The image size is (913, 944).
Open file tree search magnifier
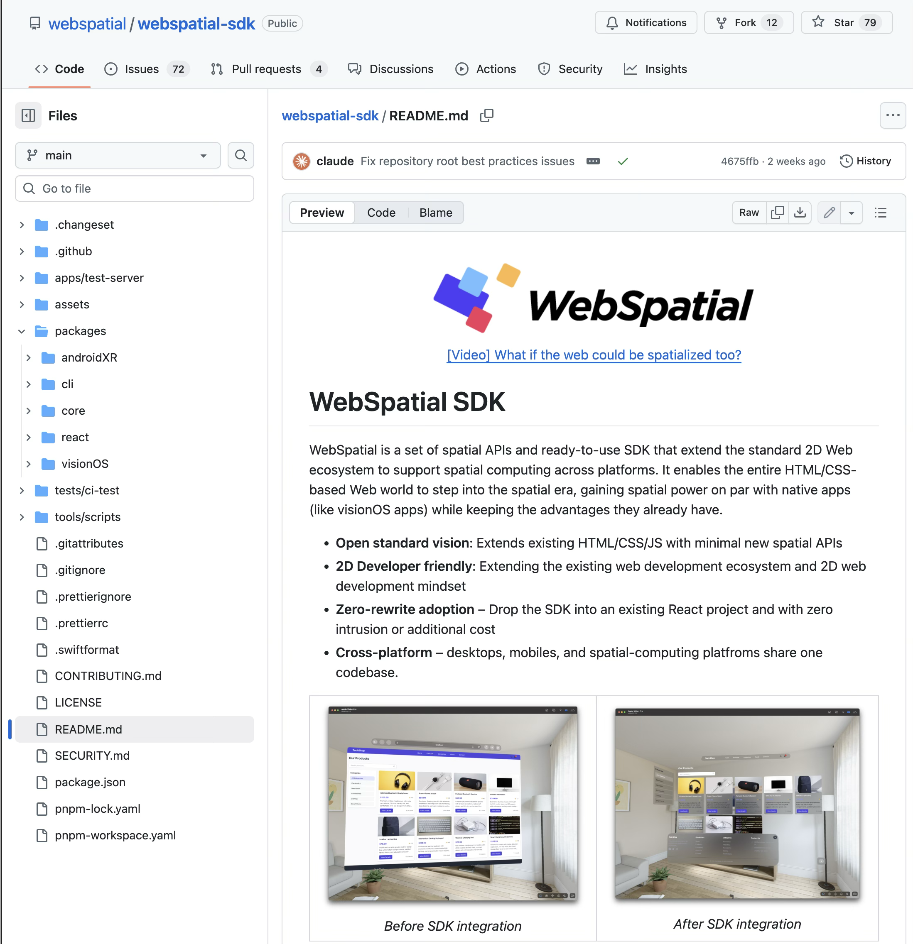[241, 155]
